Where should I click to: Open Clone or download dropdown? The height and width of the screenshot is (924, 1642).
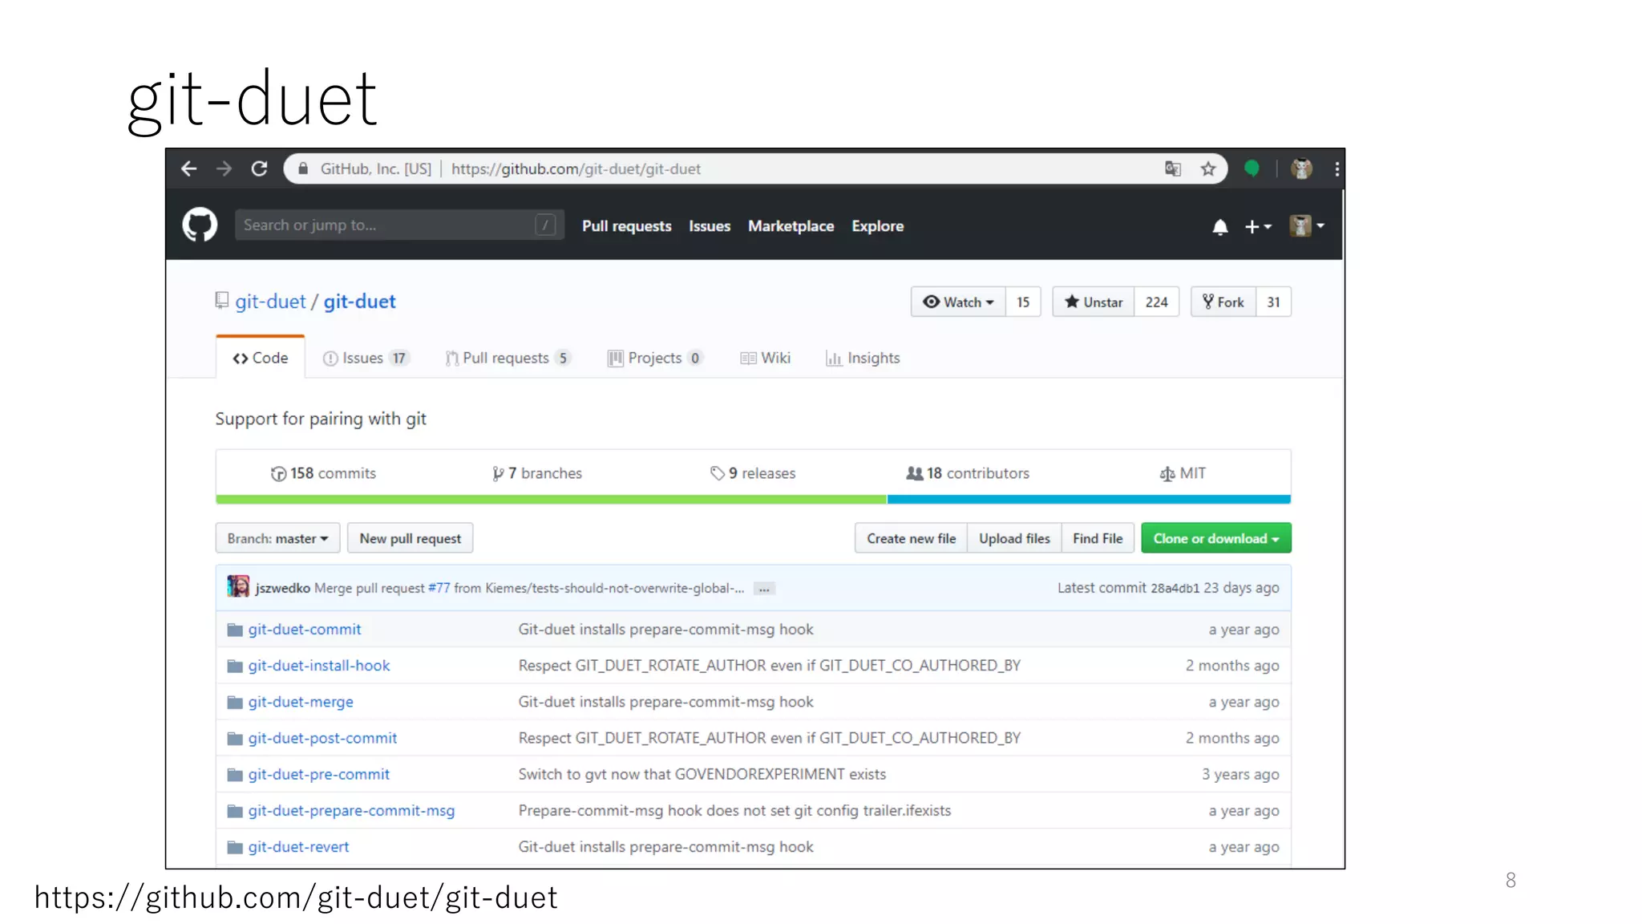(1216, 538)
